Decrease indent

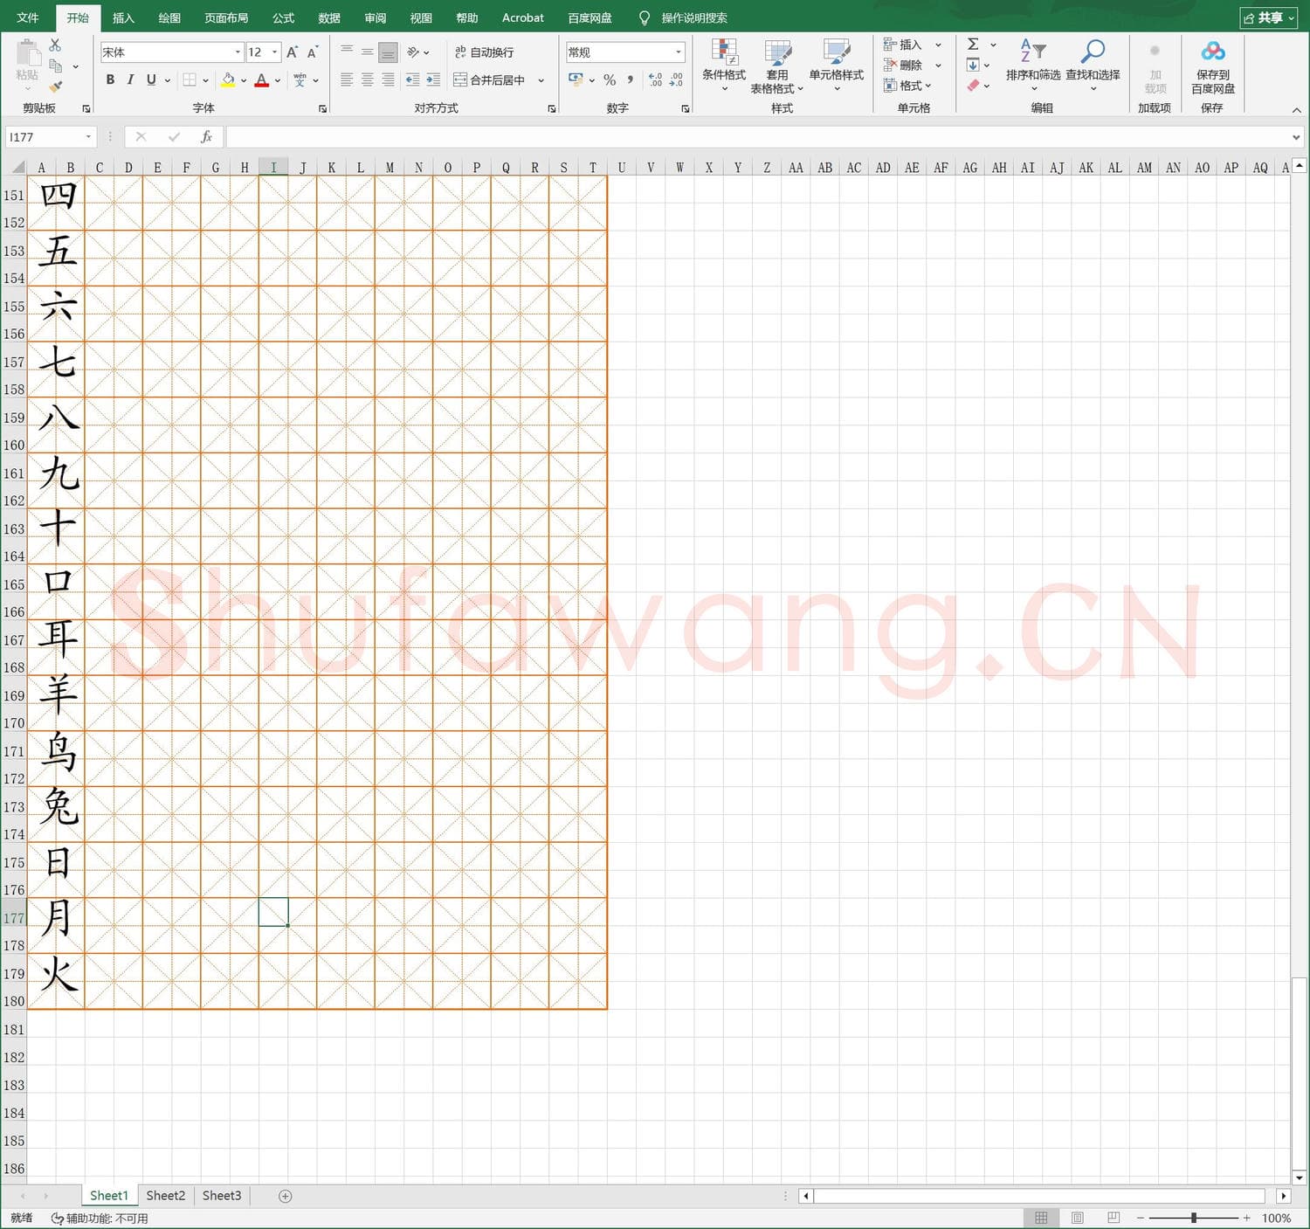pos(412,79)
